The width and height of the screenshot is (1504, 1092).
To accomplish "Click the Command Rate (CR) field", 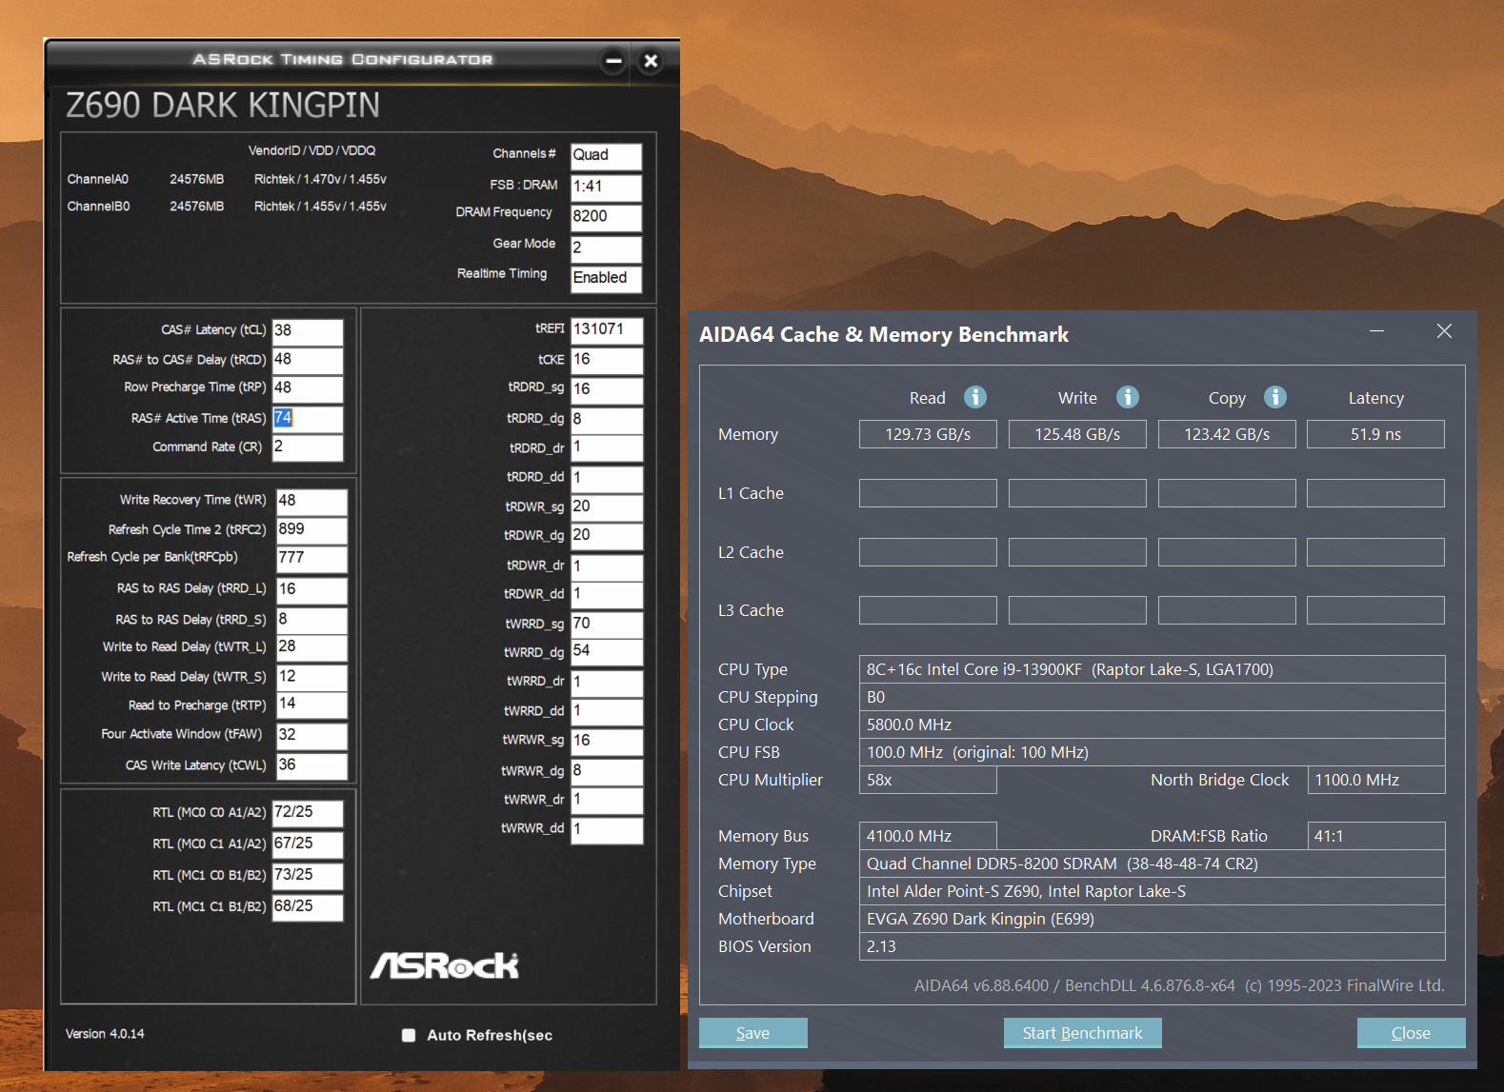I will click(x=307, y=447).
